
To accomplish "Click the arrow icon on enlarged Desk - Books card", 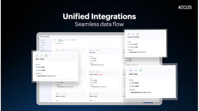I will (42, 56).
